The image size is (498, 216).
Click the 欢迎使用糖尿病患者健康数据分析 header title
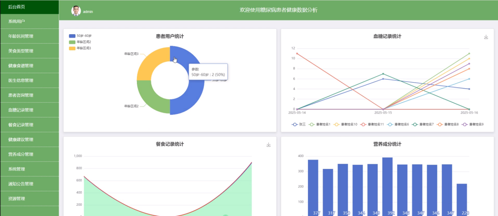pyautogui.click(x=279, y=10)
